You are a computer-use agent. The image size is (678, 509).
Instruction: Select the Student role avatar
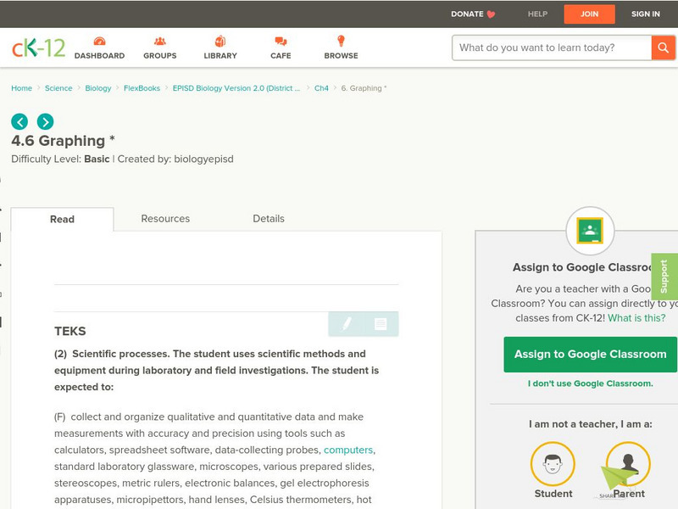click(x=553, y=465)
